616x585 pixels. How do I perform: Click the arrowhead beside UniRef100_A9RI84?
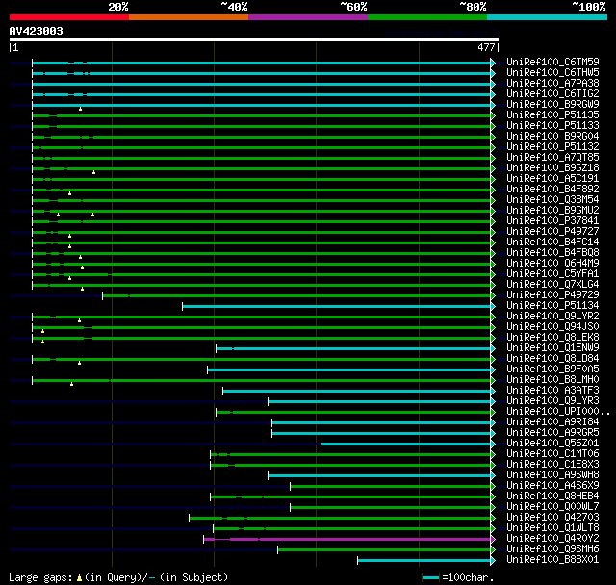pyautogui.click(x=493, y=422)
